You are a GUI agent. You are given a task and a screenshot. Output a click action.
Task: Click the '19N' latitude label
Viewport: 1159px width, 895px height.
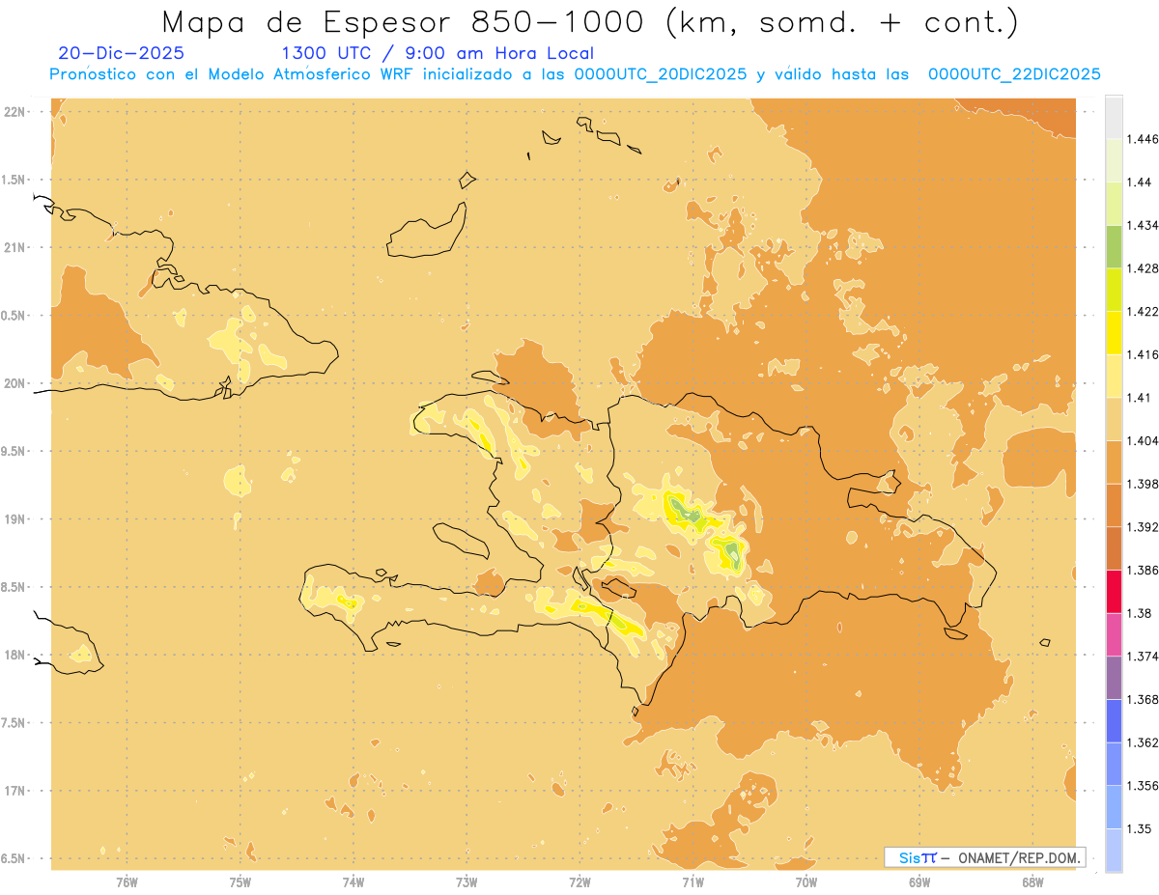coord(15,519)
